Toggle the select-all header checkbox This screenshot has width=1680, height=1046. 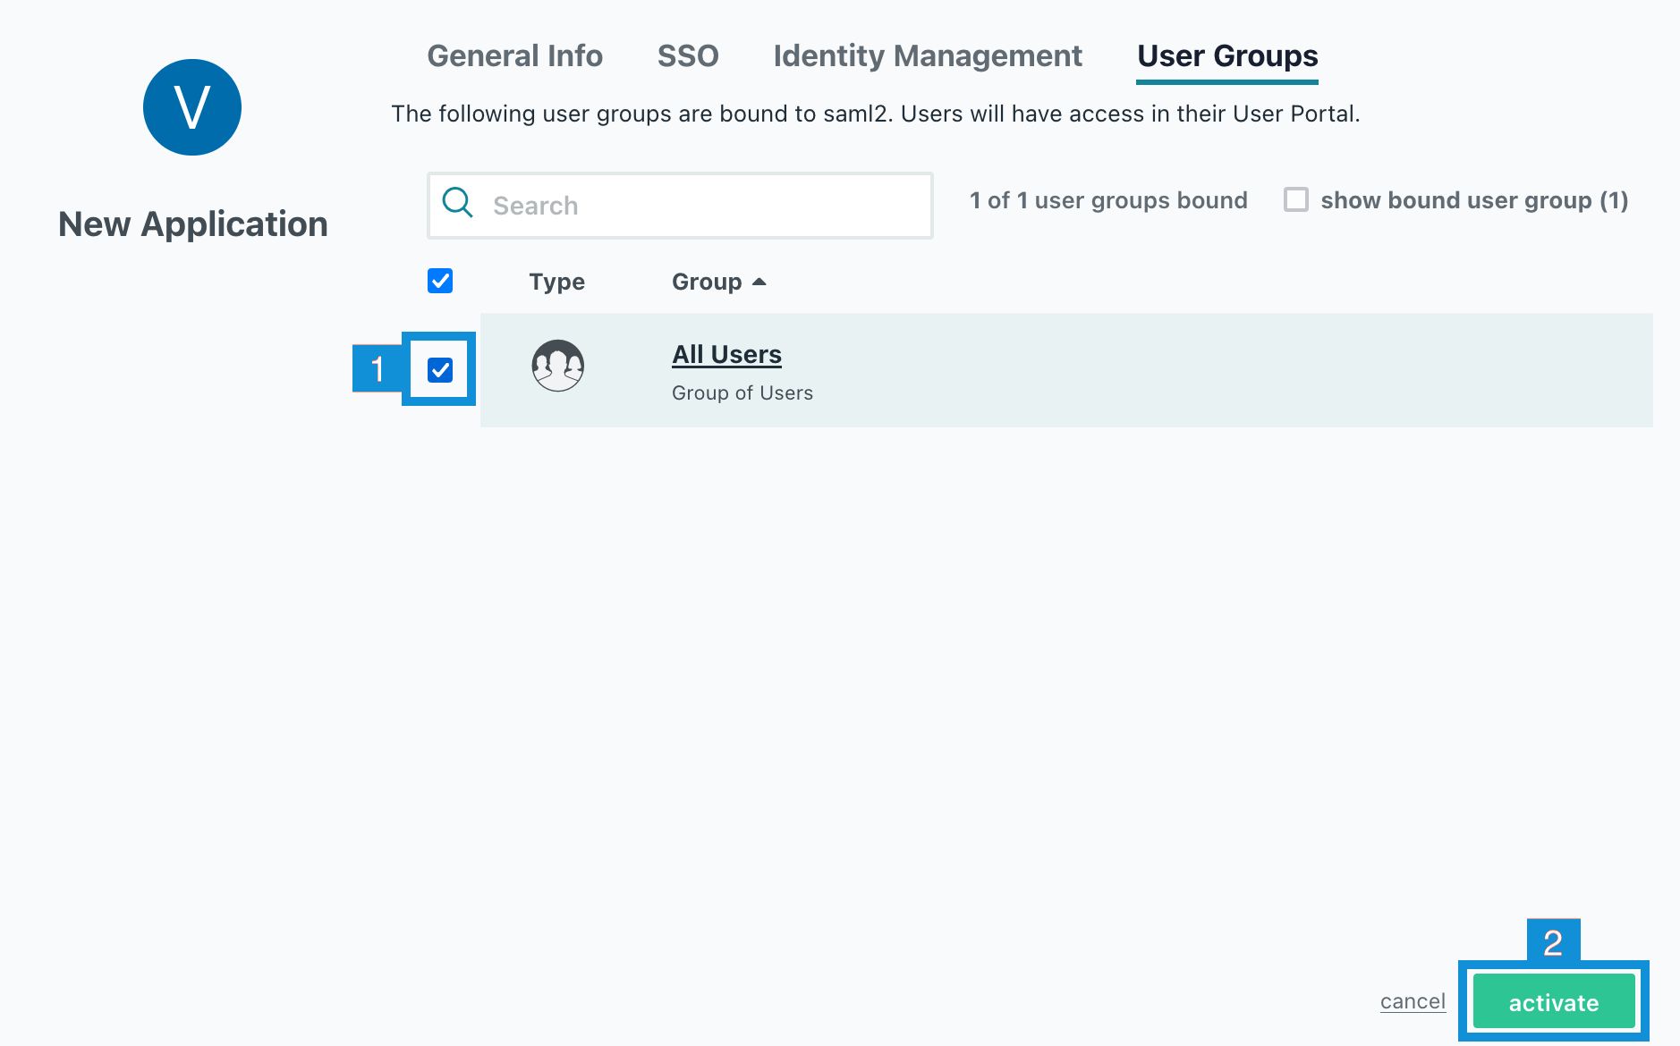point(440,281)
